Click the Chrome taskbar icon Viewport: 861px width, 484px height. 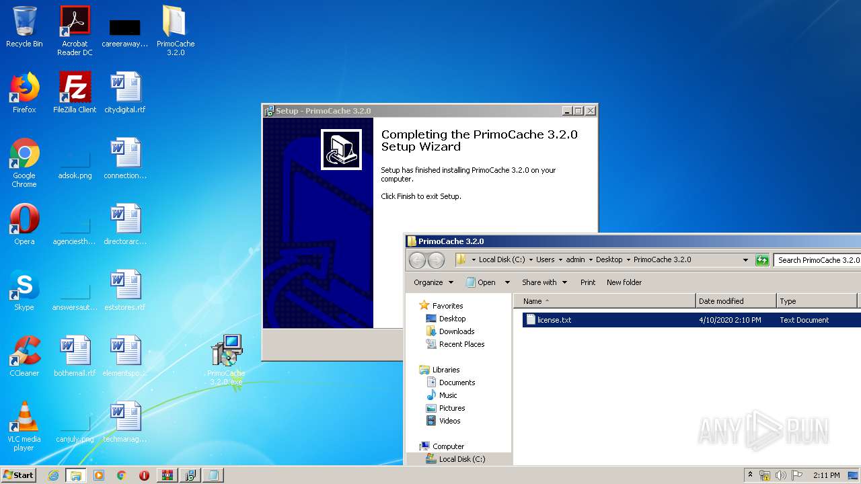[121, 475]
